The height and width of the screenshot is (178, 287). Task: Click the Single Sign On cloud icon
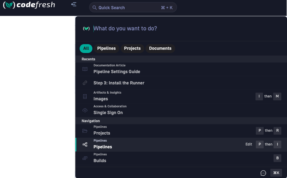[x=85, y=110]
